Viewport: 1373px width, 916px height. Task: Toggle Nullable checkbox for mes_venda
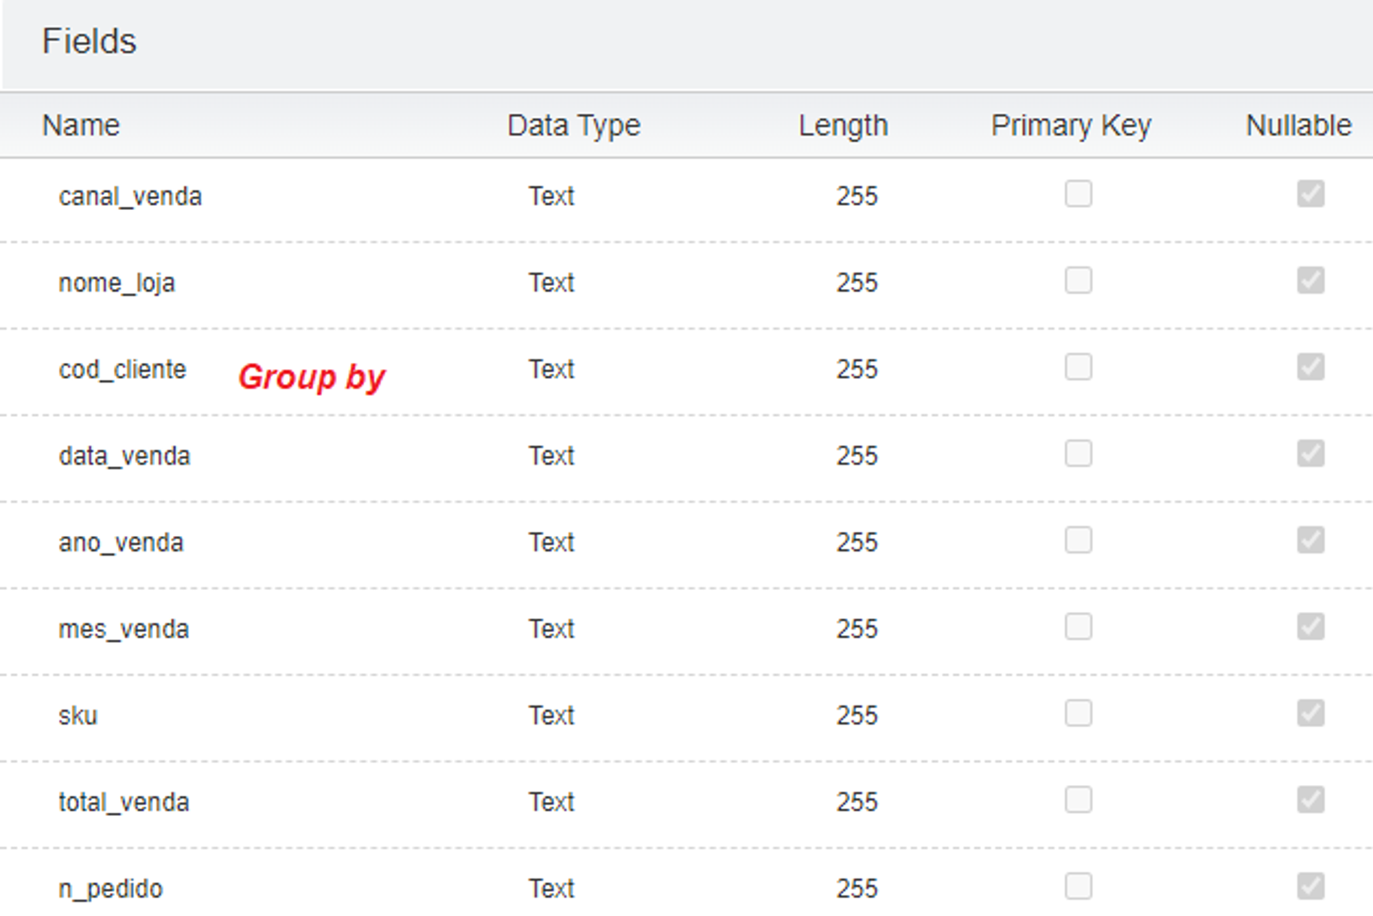tap(1310, 627)
